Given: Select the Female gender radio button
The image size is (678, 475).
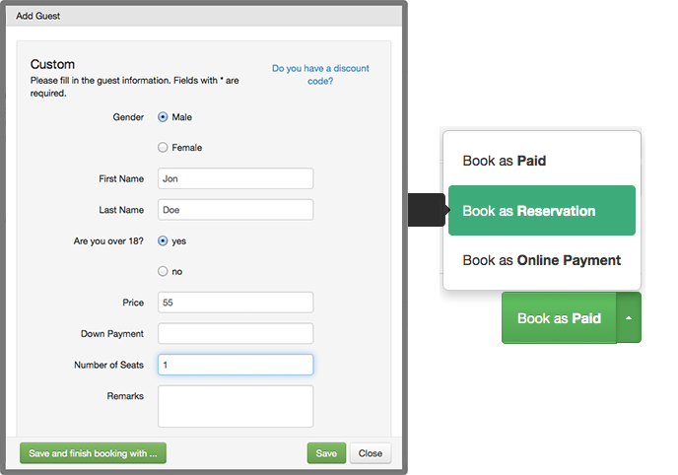Looking at the screenshot, I should pyautogui.click(x=163, y=148).
